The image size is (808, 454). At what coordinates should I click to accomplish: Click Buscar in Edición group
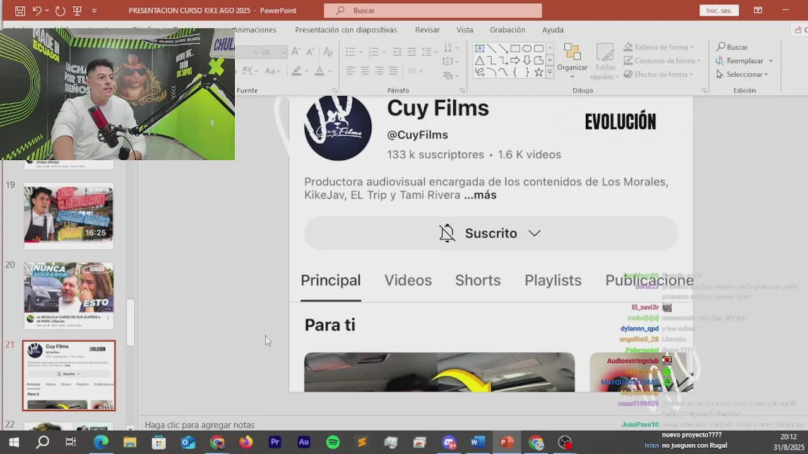[x=732, y=47]
